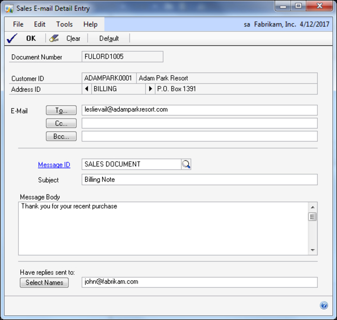
Task: Click the empty Cc field
Action: 200,123
